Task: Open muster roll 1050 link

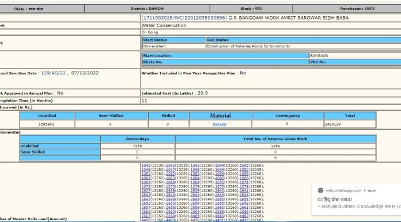Action: tap(244, 170)
